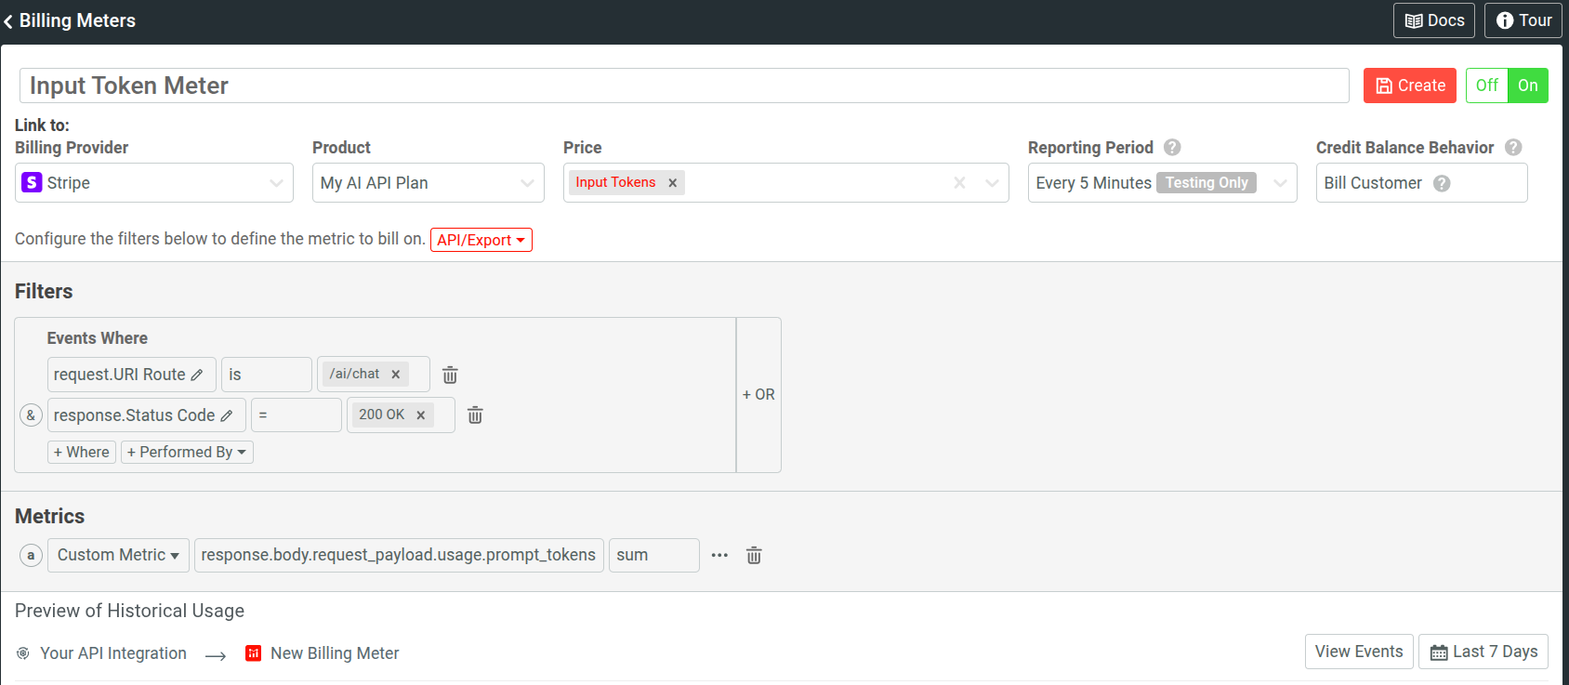Add a new Where condition

(82, 453)
